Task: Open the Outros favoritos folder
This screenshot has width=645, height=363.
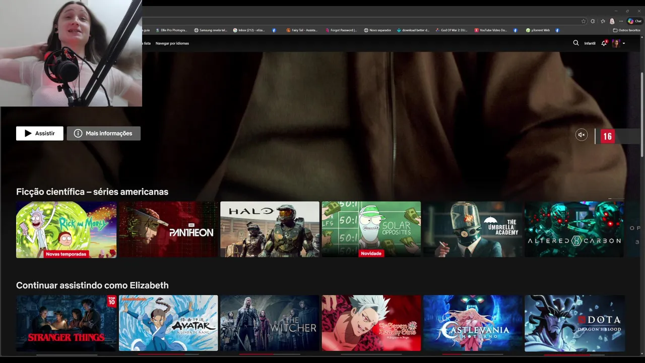Action: click(626, 30)
